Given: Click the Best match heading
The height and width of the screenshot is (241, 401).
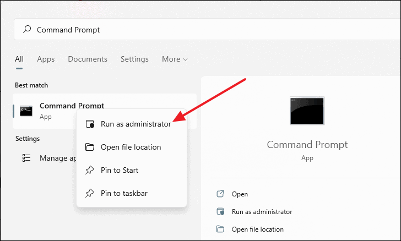Looking at the screenshot, I should coord(31,85).
